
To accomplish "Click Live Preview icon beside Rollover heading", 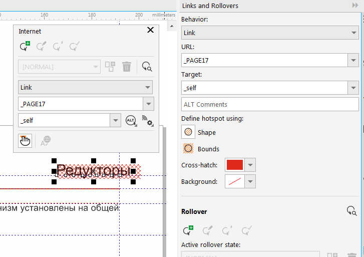I will (351, 211).
